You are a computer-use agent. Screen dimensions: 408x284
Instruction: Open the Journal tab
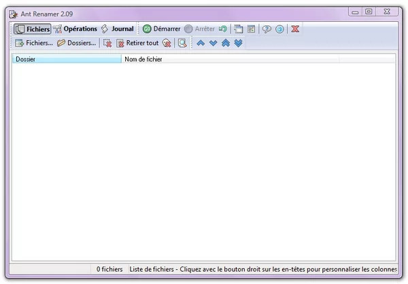118,29
